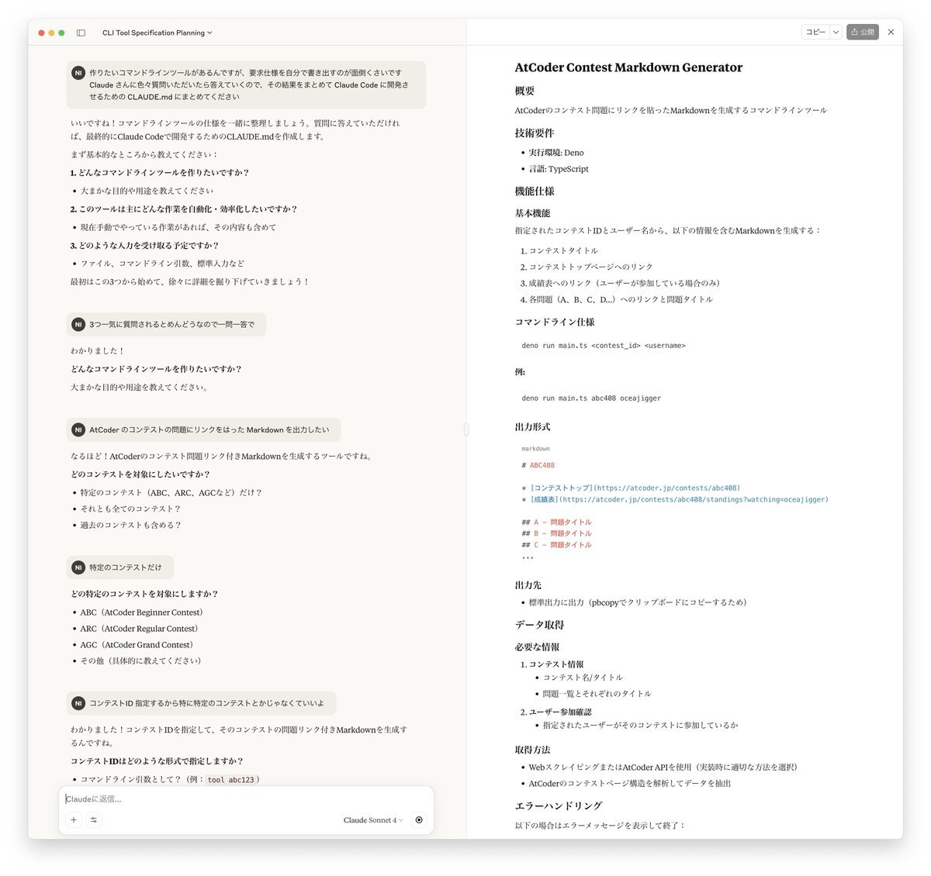The width and height of the screenshot is (931, 876).
Task: Publish the artifact with 公開 button
Action: [x=863, y=32]
